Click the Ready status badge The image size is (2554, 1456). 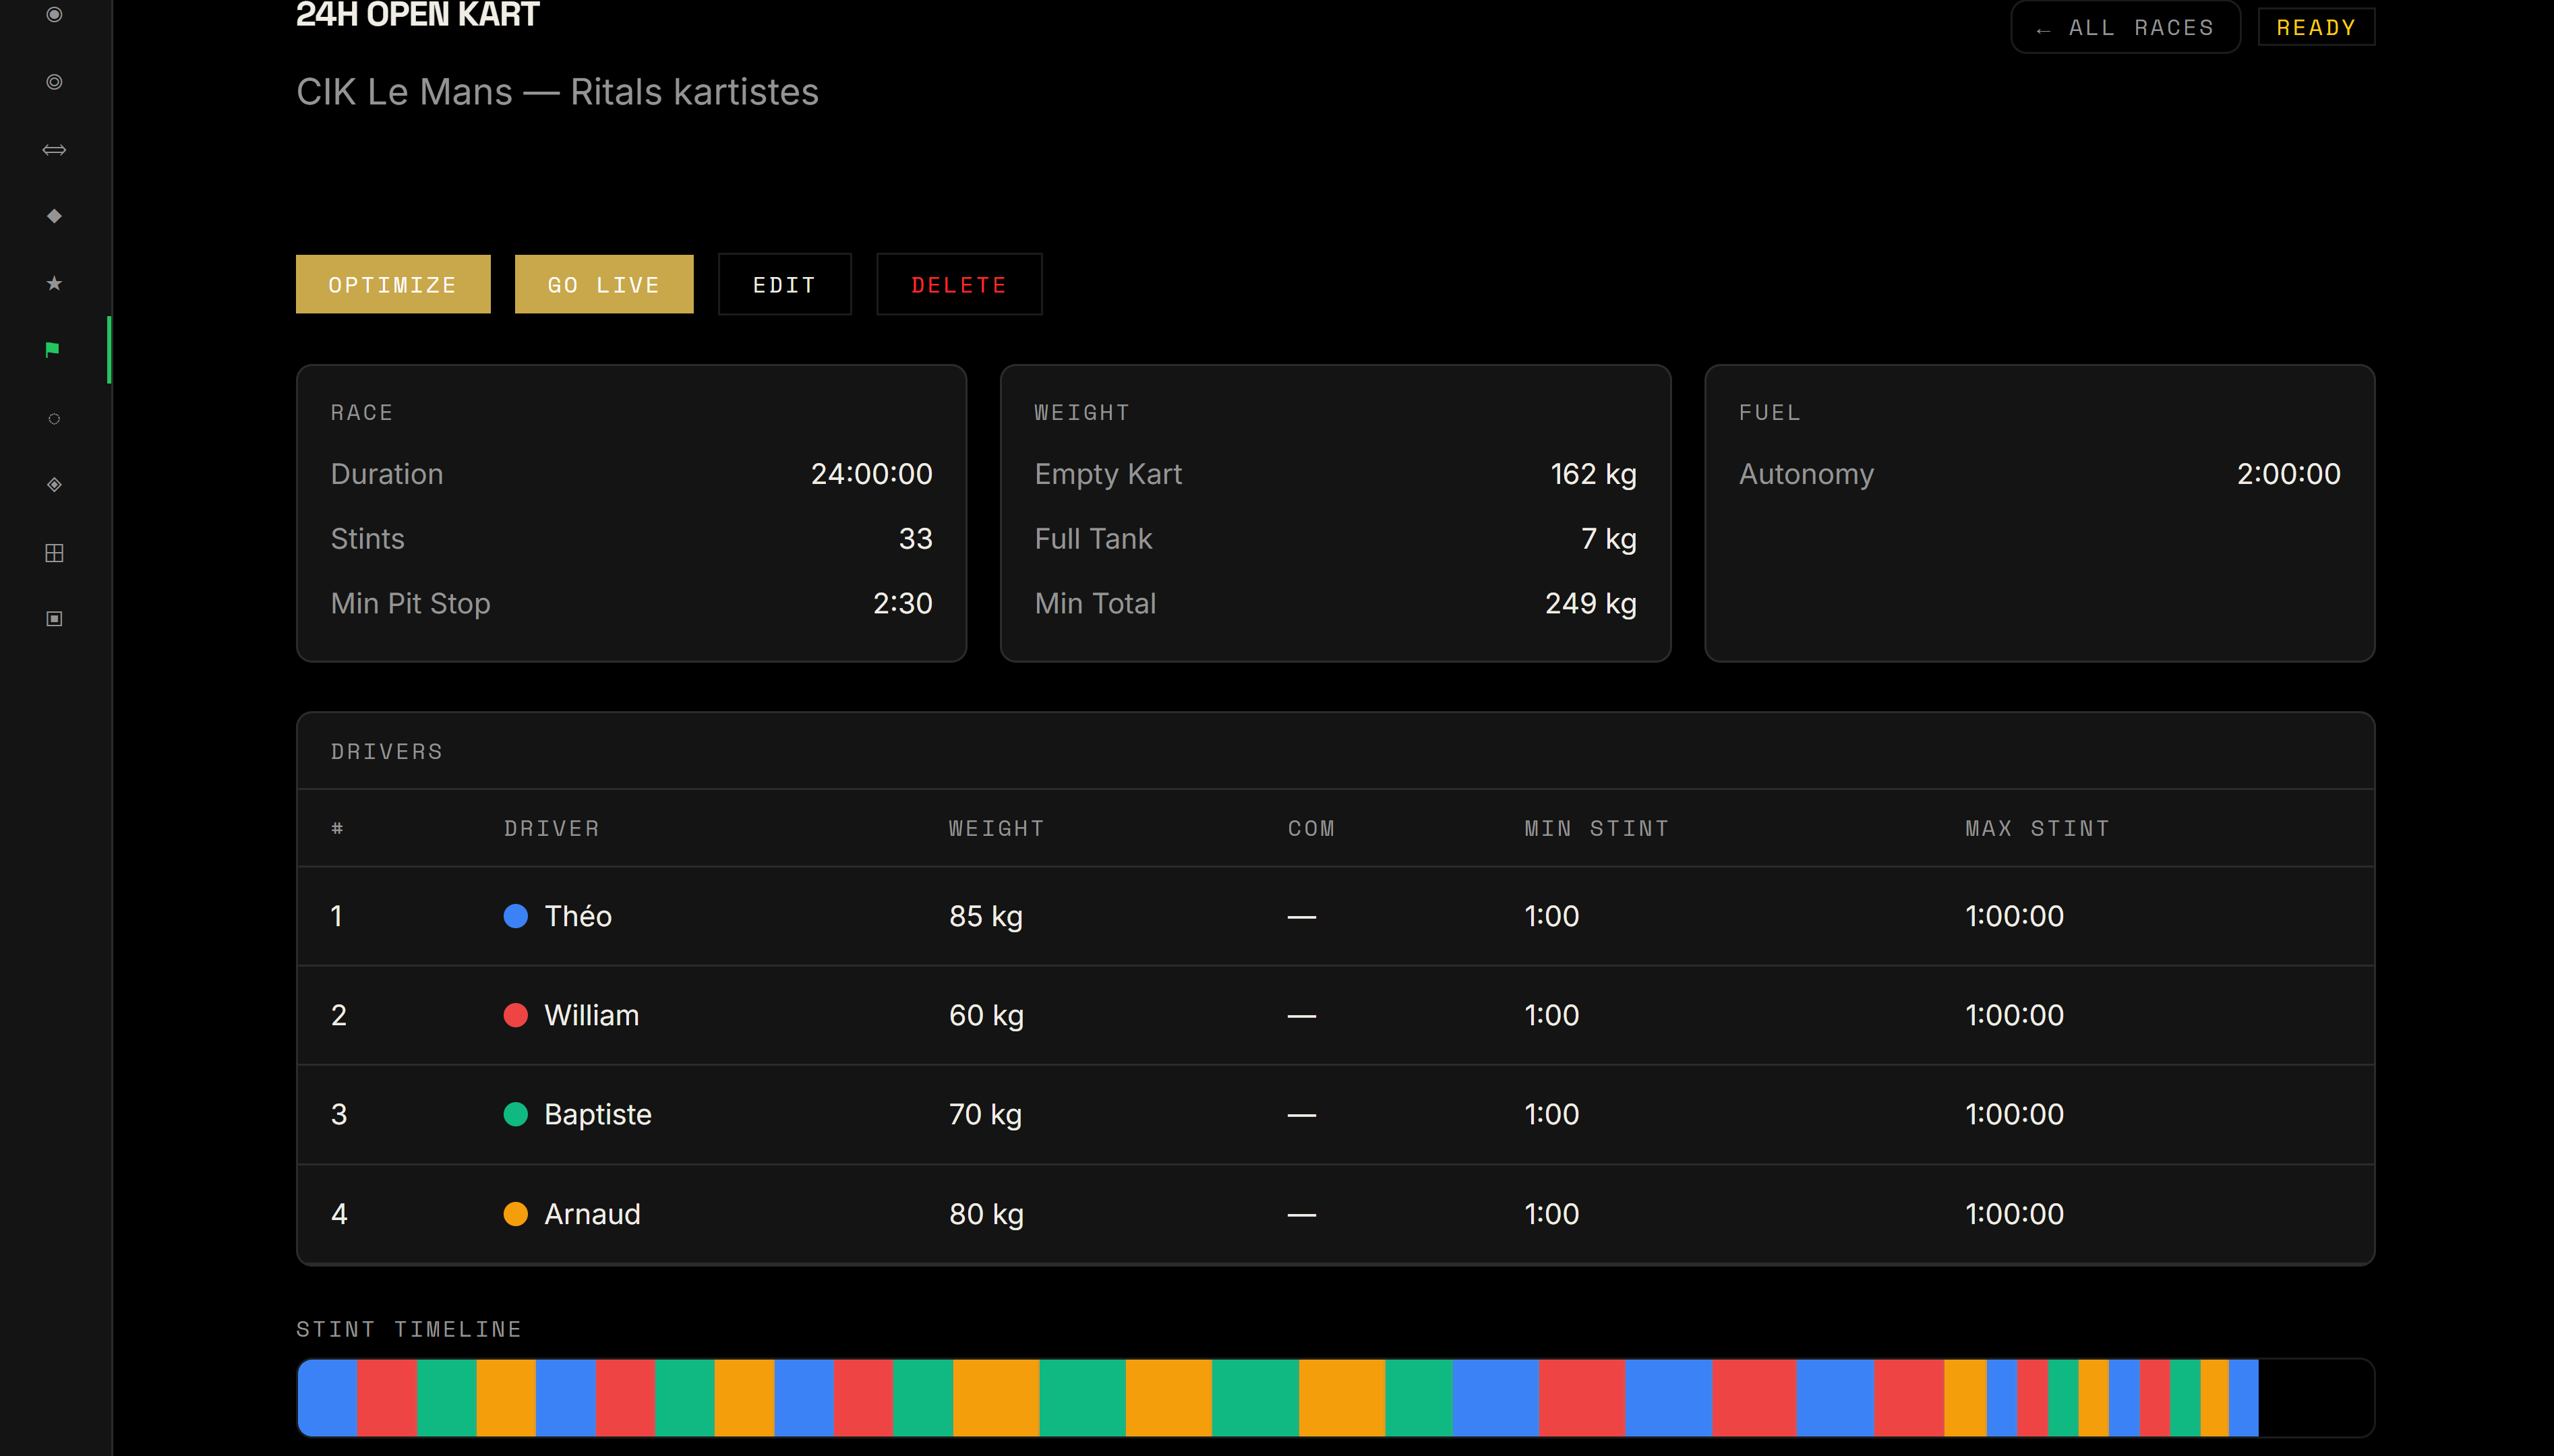pyautogui.click(x=2315, y=28)
